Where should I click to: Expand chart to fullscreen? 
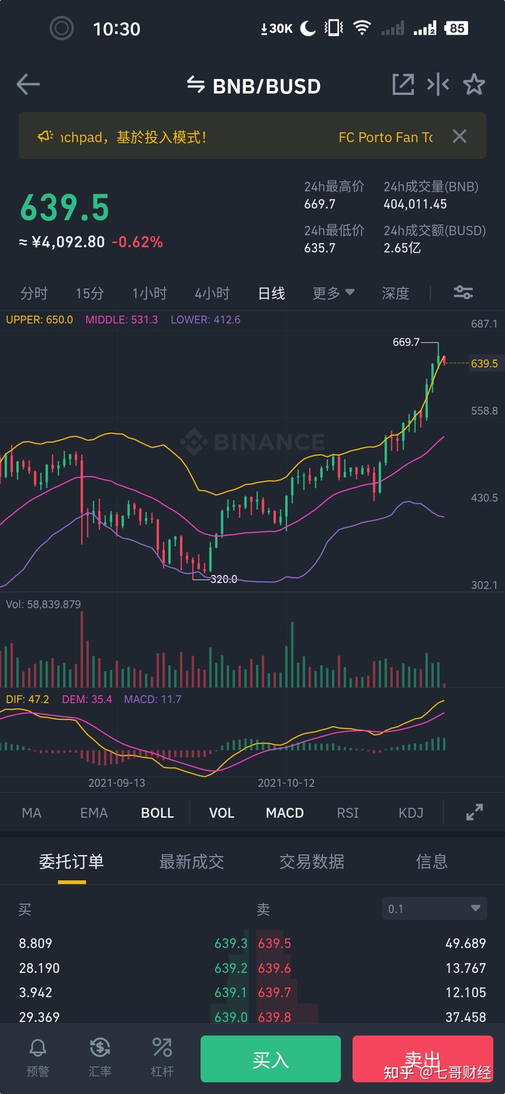474,812
